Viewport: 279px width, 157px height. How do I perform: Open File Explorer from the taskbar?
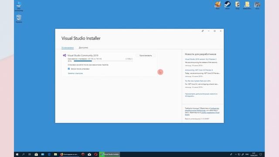point(55,154)
